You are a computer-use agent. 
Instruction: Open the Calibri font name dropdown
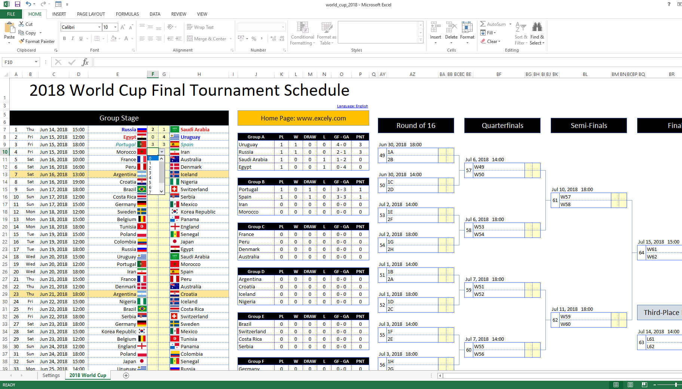99,27
